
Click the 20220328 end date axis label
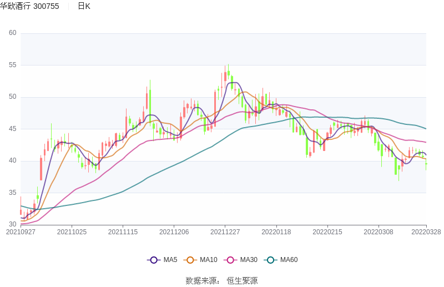pos(426,232)
